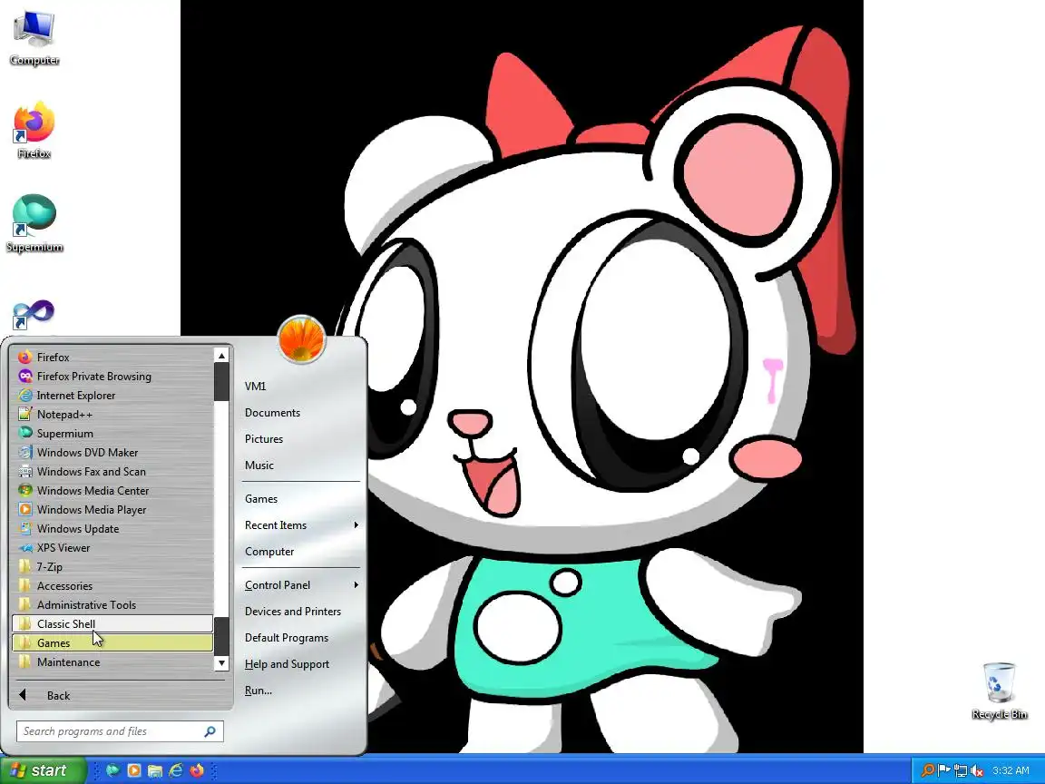Image resolution: width=1045 pixels, height=784 pixels.
Task: Open the Run... dialog
Action: tap(300, 691)
